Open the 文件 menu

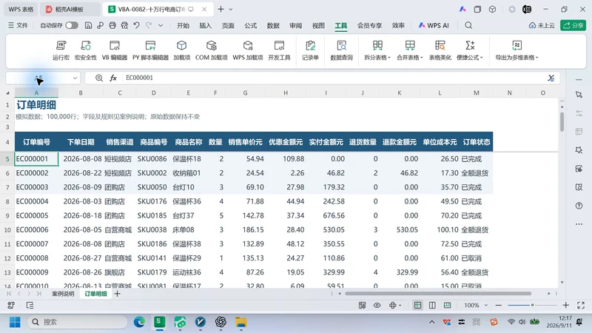18,25
